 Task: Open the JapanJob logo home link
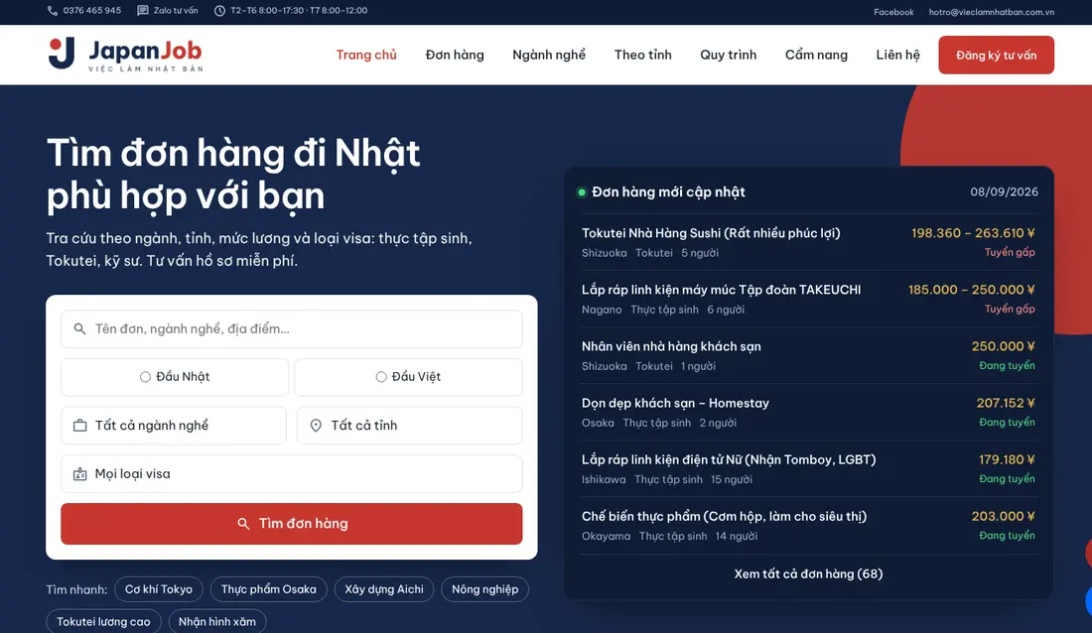125,55
